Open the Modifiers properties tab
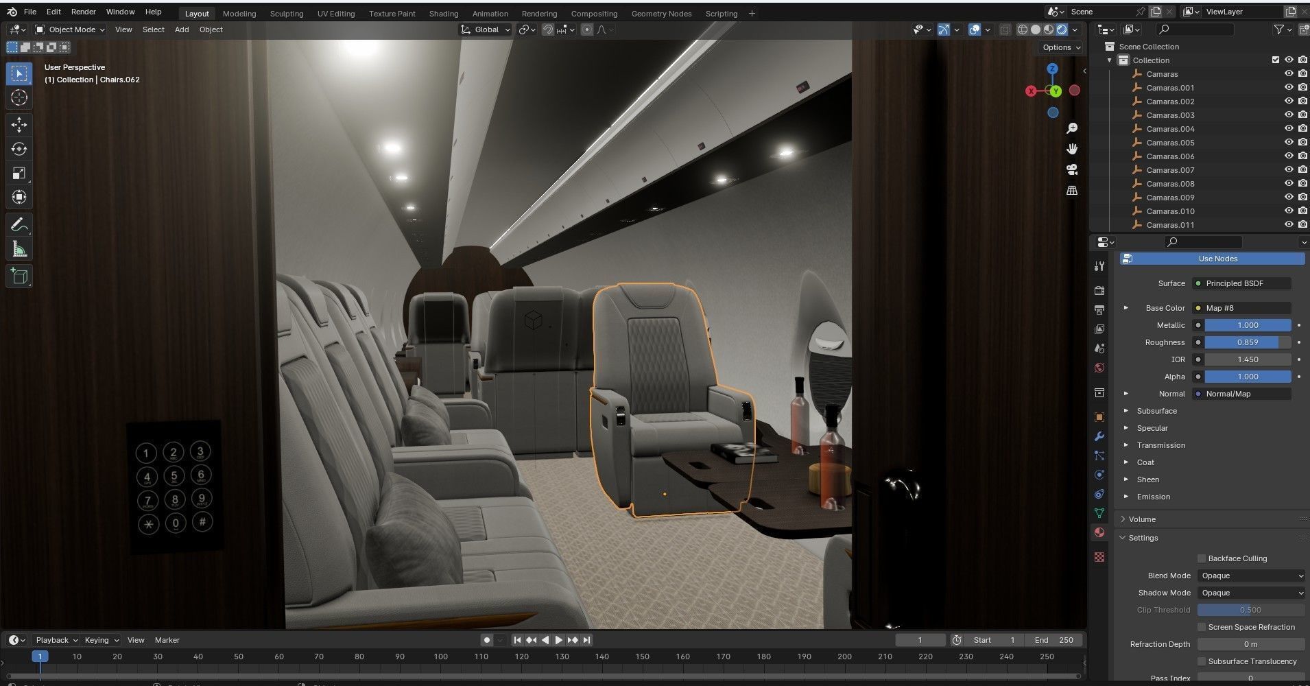The width and height of the screenshot is (1310, 686). 1099,436
